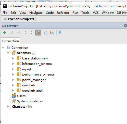Screen dimensions: 127x124
Task: Select the System privileges tree item
Action: (x=30, y=101)
